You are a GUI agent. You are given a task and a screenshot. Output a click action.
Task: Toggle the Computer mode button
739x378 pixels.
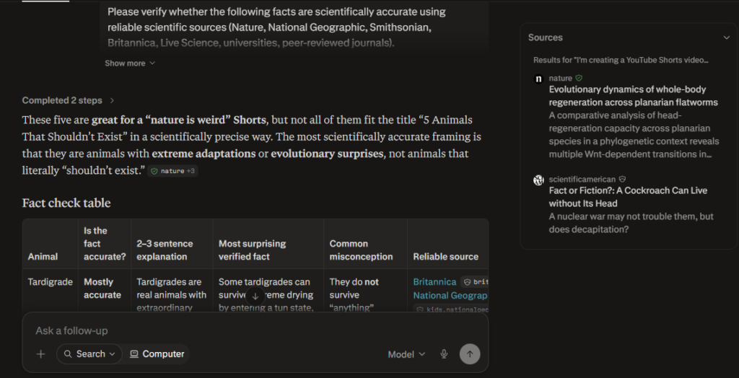click(x=157, y=354)
